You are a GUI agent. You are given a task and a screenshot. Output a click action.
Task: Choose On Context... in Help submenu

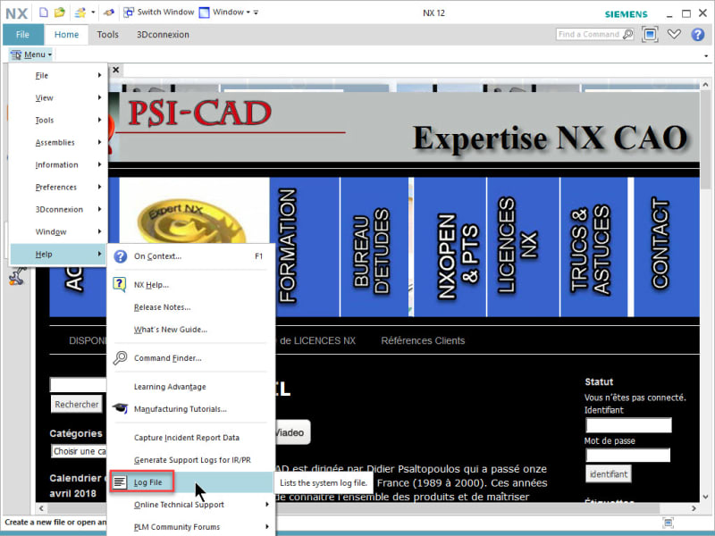pos(190,256)
